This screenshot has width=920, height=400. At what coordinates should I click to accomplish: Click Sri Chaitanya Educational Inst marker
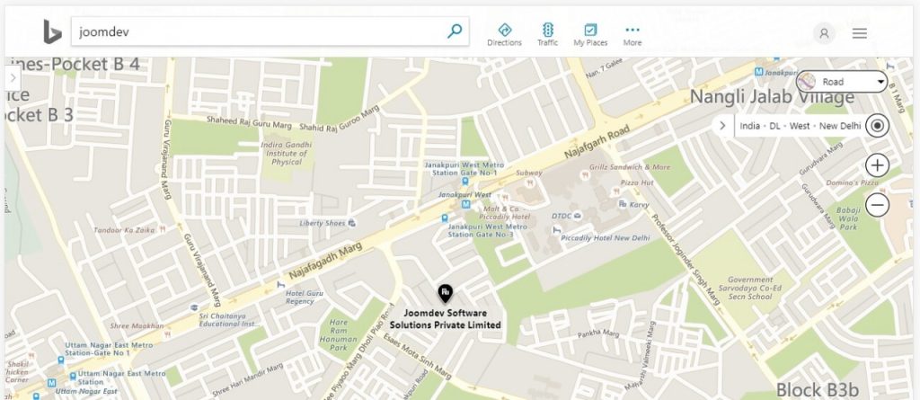[x=194, y=307]
